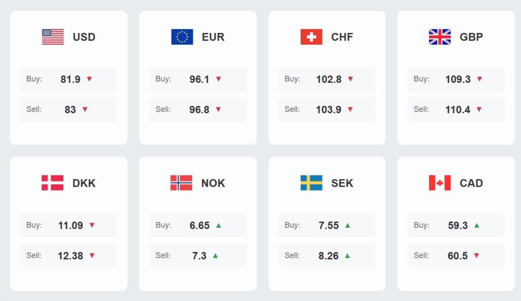Viewport: 521px width, 301px height.
Task: Click the red down arrow beside USD Buy
Action: (90, 79)
